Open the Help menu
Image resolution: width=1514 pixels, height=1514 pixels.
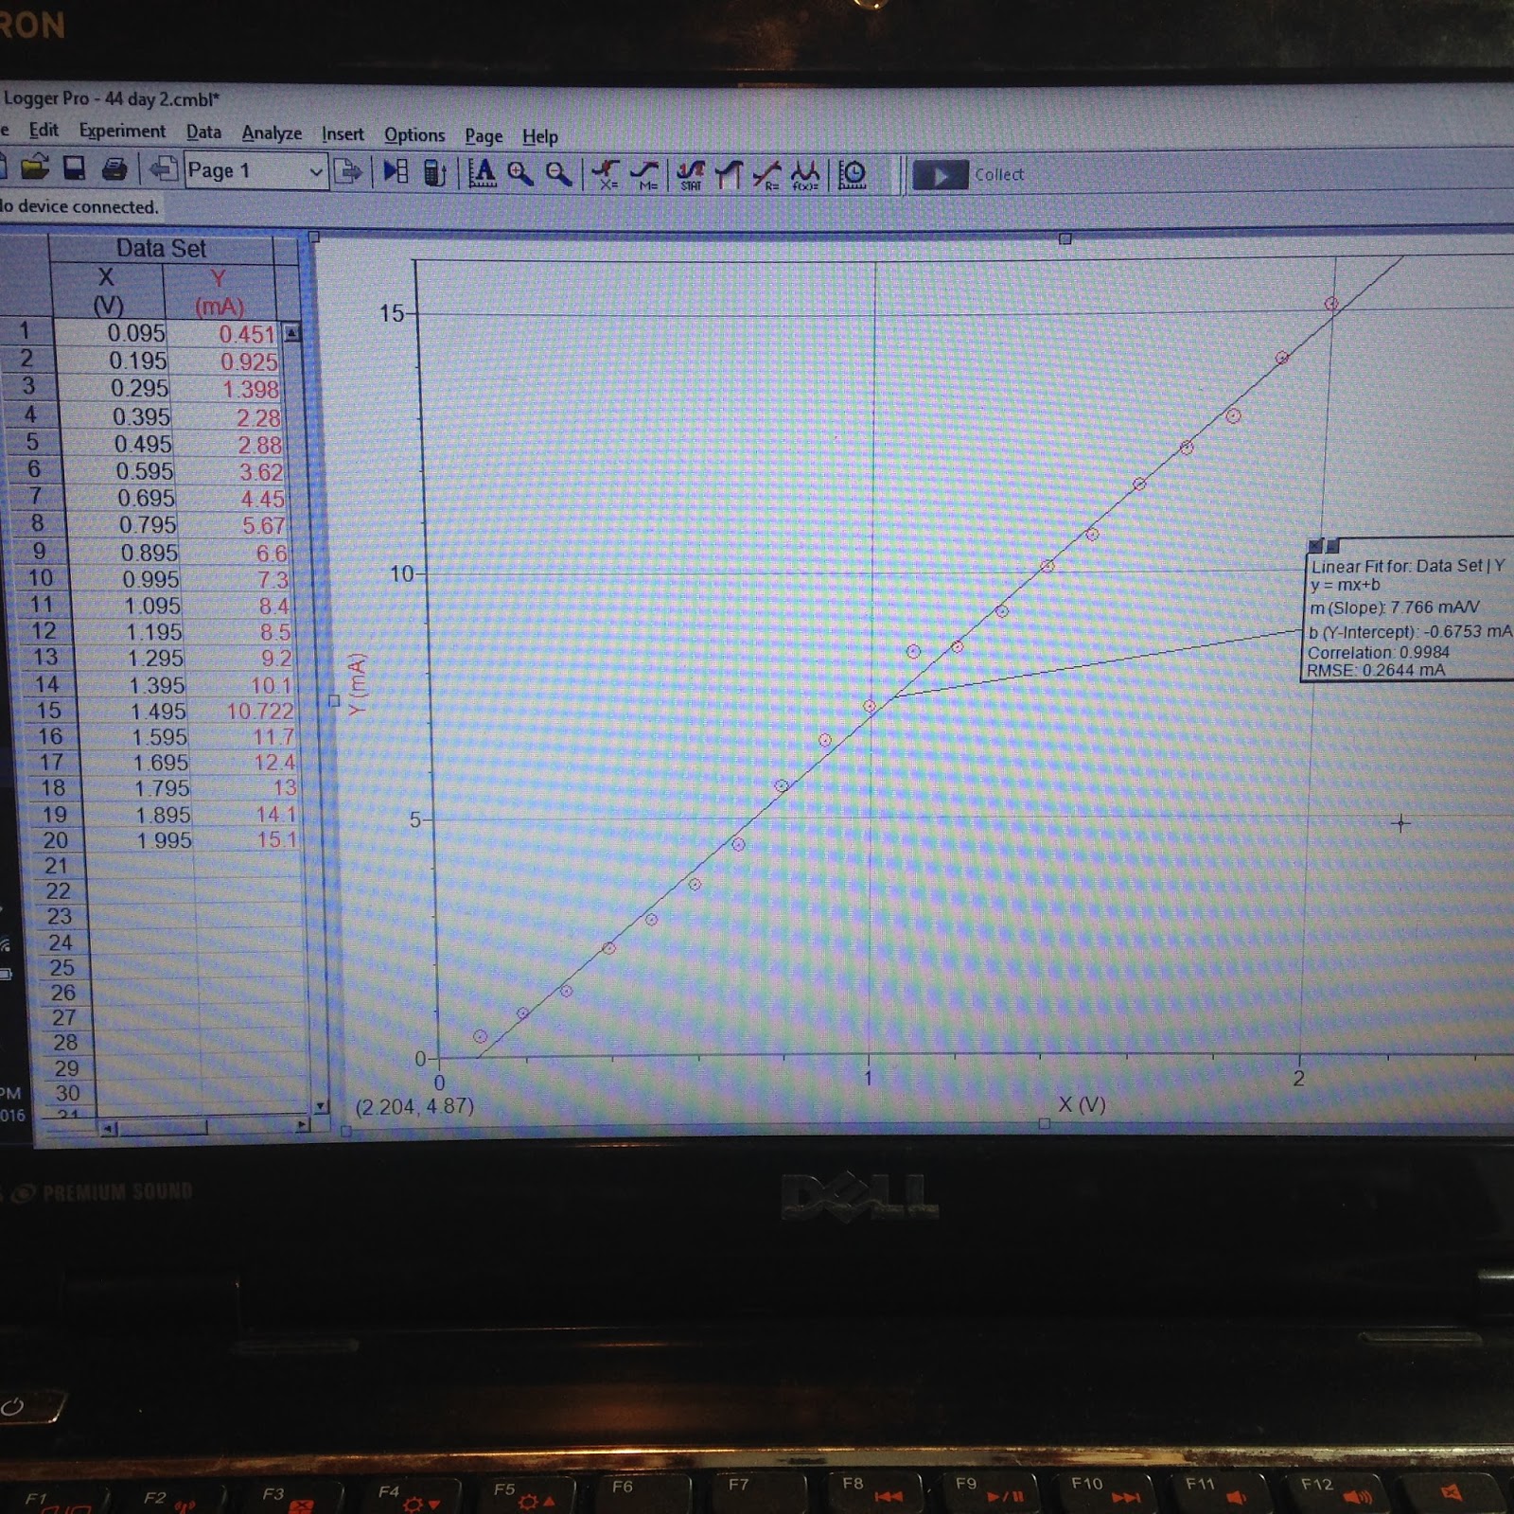540,136
